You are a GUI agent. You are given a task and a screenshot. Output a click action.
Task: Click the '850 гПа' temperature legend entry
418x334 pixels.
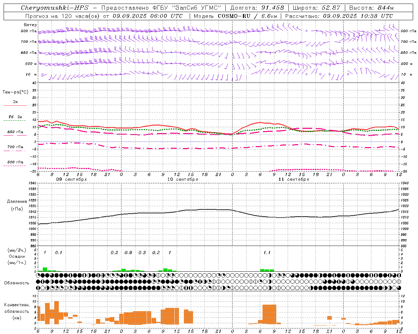[x=15, y=132]
